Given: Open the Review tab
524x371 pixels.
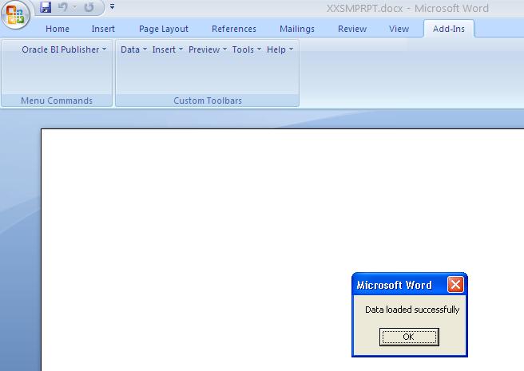Looking at the screenshot, I should (x=352, y=29).
